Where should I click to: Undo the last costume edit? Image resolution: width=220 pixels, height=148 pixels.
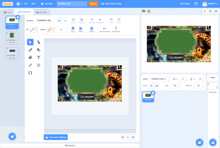click(x=60, y=21)
